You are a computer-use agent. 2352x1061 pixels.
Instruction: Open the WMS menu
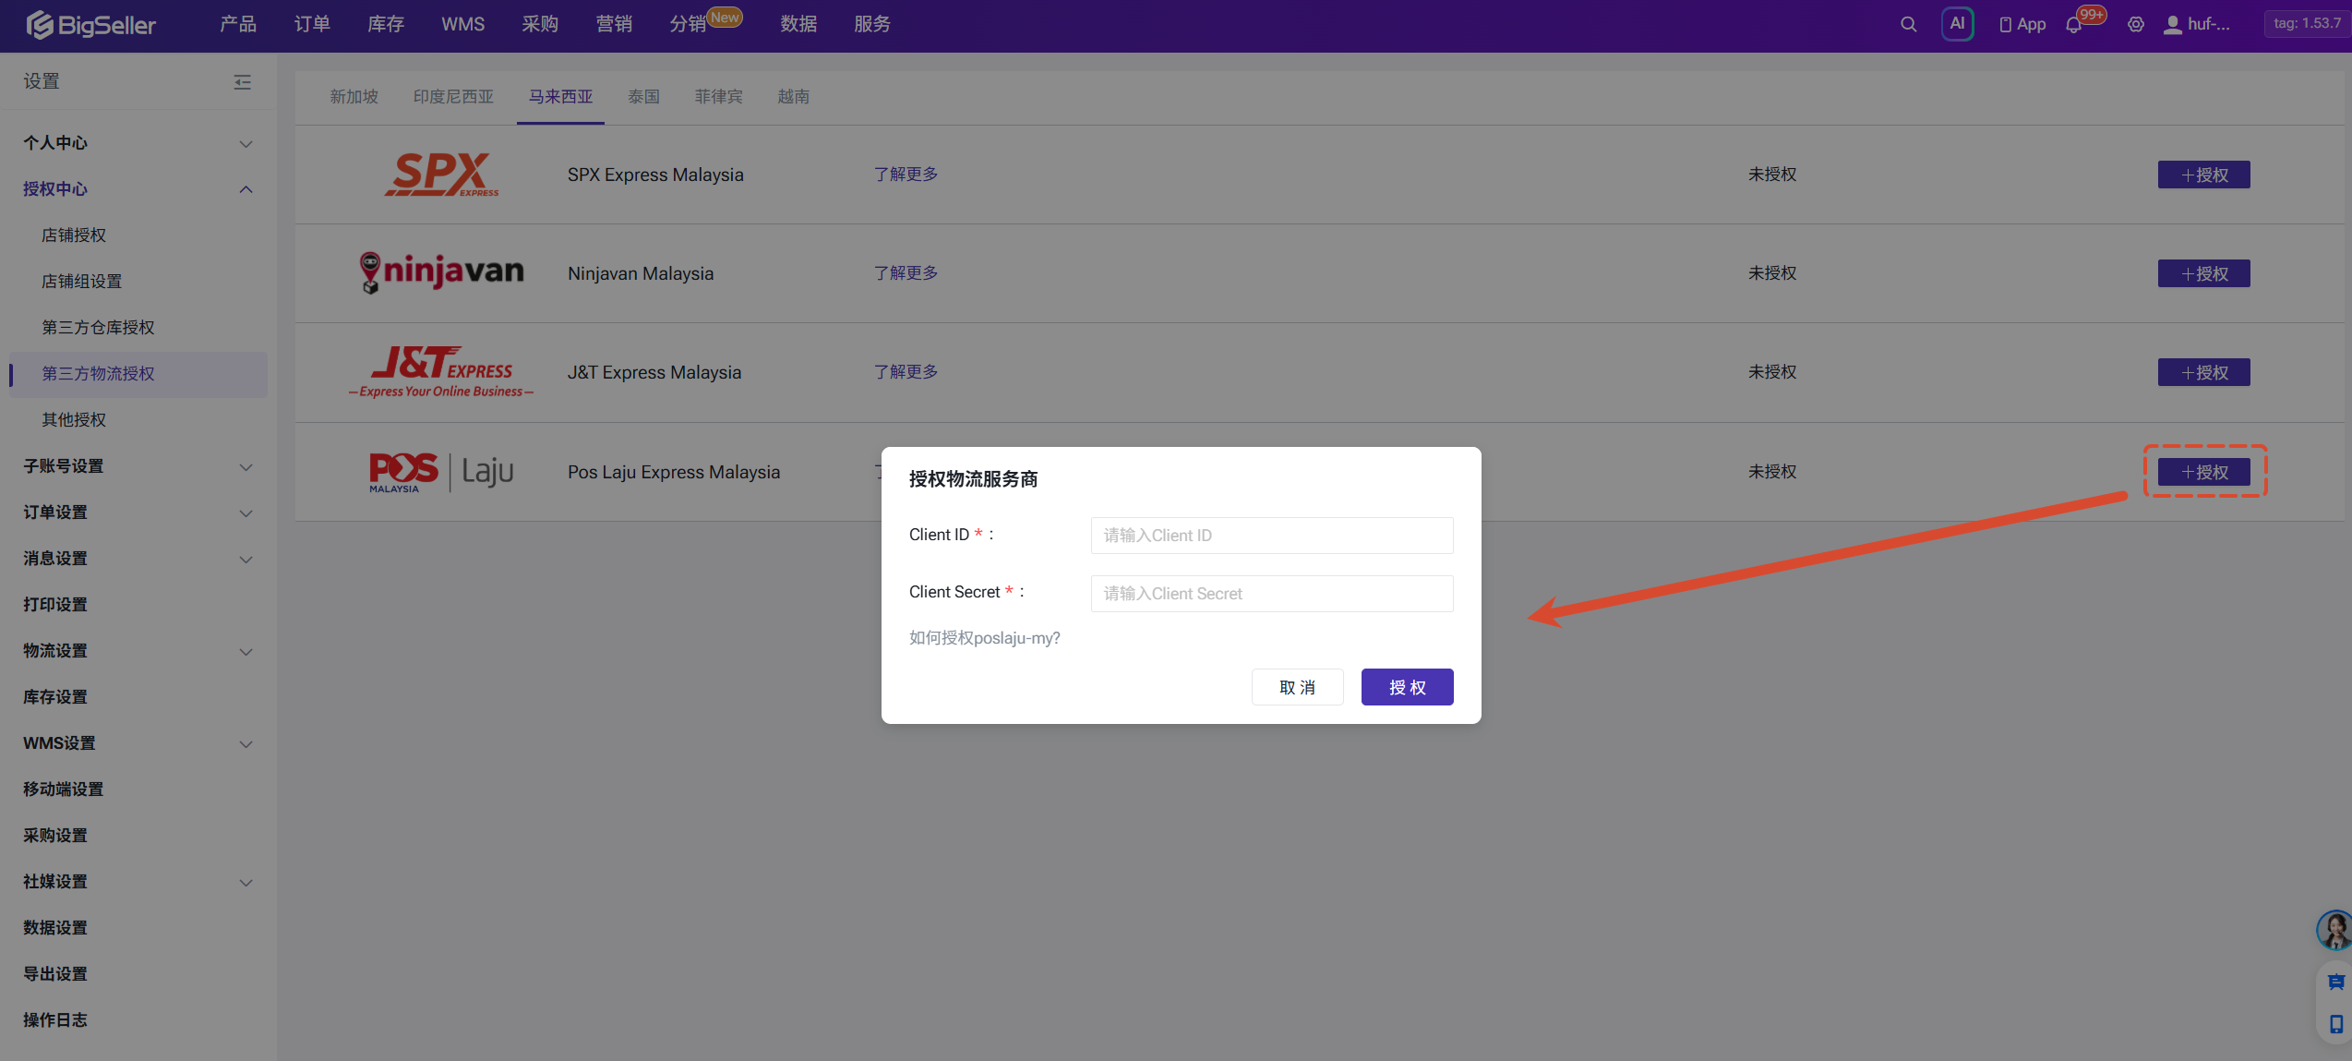(462, 24)
